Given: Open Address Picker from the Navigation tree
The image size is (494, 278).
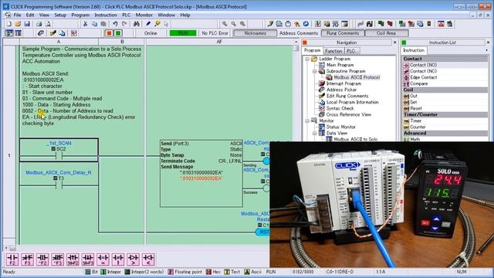Looking at the screenshot, I should click(x=341, y=90).
